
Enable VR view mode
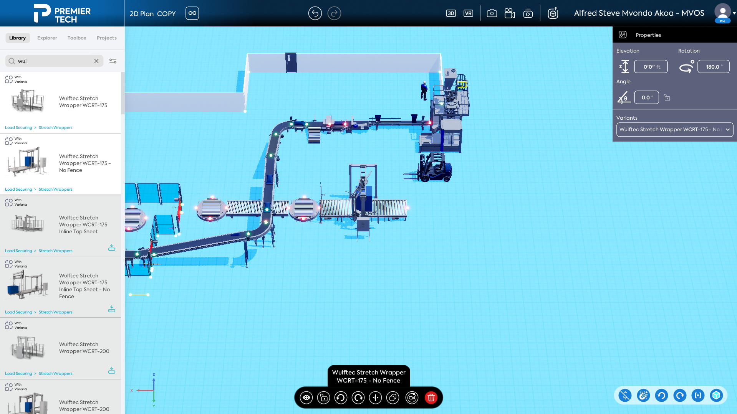(x=468, y=13)
